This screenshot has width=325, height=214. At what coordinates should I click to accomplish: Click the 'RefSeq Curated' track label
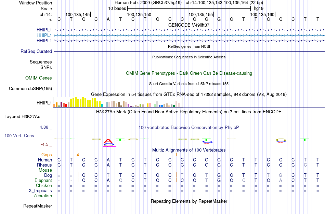pyautogui.click(x=36, y=51)
